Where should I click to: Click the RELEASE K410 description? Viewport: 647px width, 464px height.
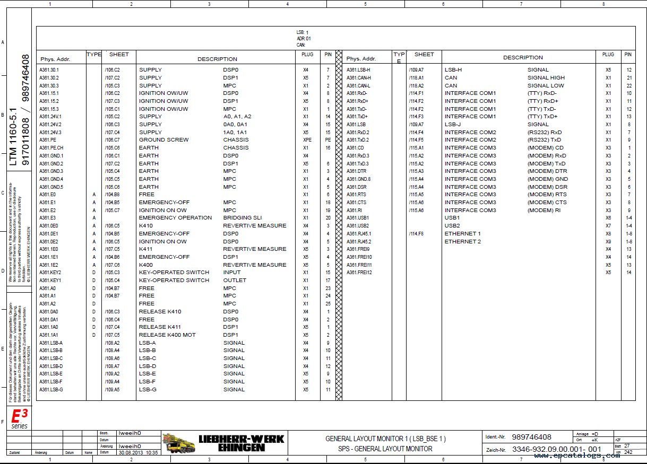[160, 312]
